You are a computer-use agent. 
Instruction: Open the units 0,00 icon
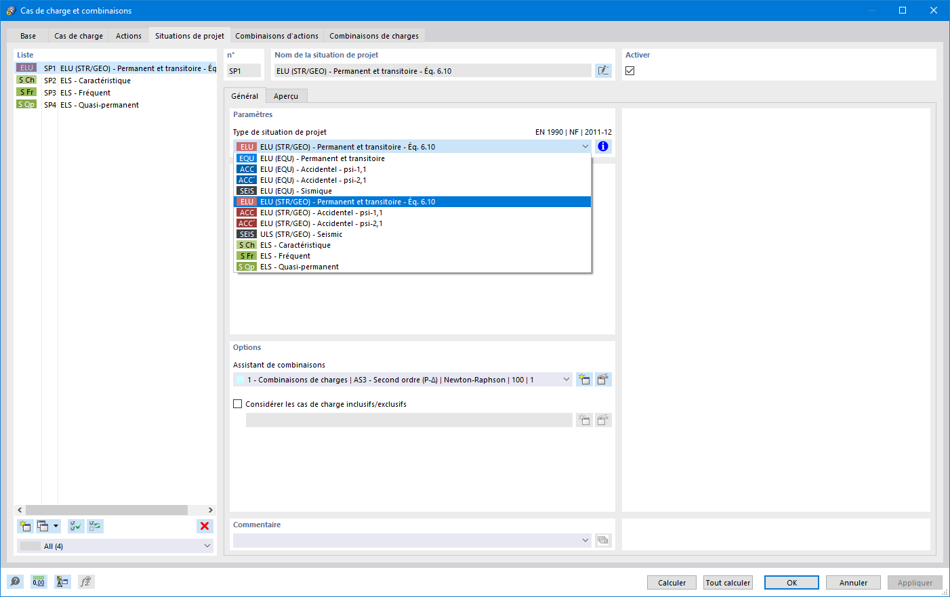point(39,581)
